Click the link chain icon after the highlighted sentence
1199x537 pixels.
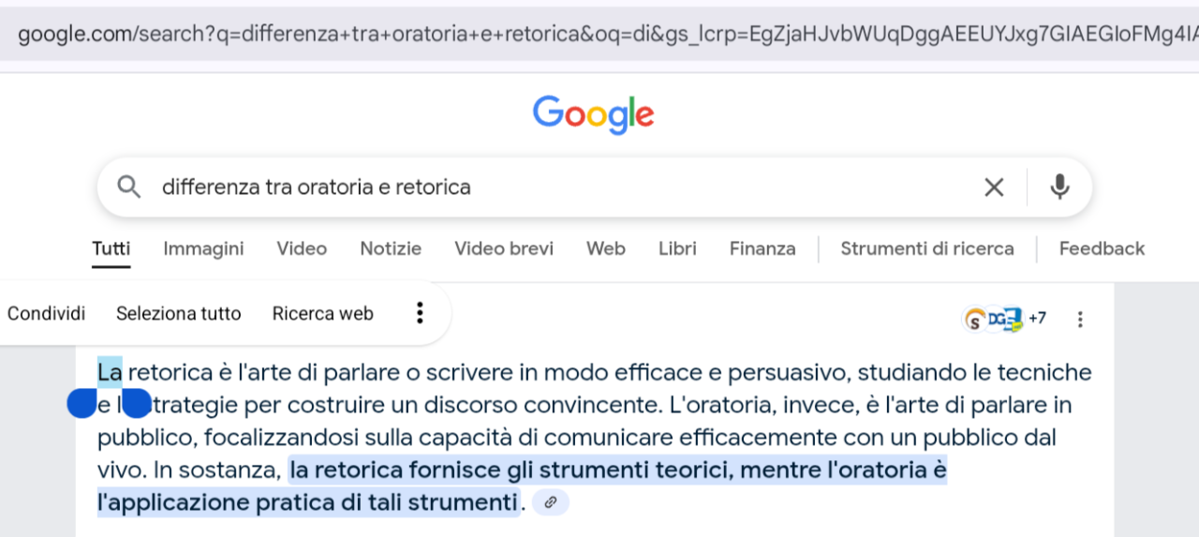point(551,502)
